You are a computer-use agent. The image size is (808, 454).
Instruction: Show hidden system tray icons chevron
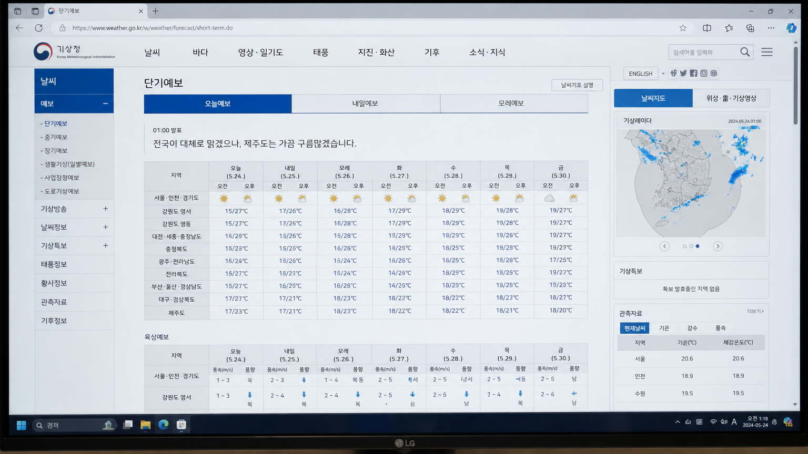pyautogui.click(x=678, y=422)
